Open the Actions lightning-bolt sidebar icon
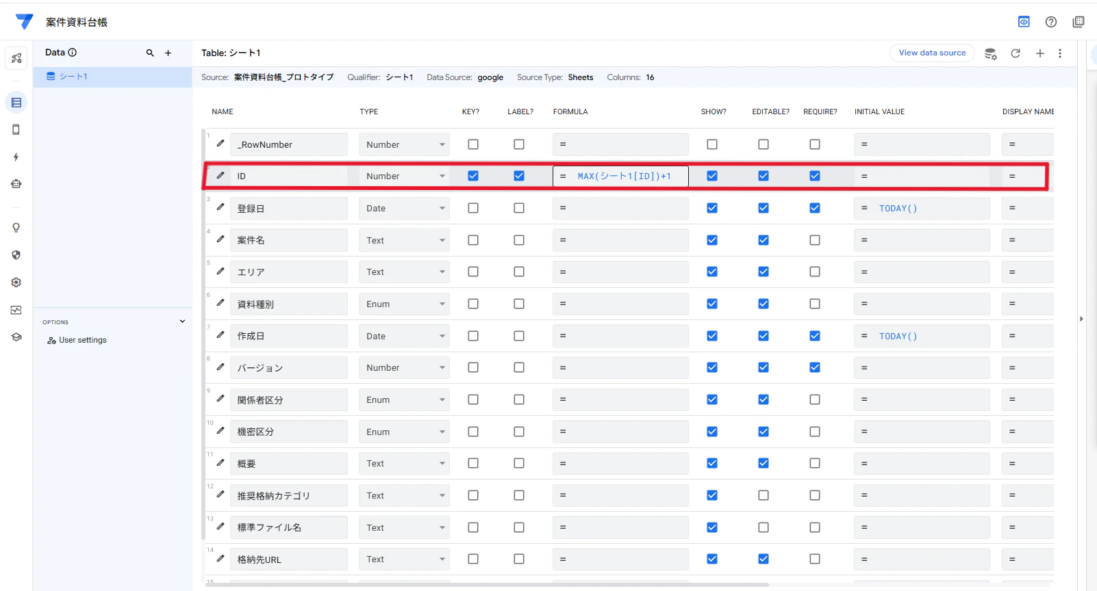Viewport: 1097px width, 591px height. pyautogui.click(x=16, y=157)
